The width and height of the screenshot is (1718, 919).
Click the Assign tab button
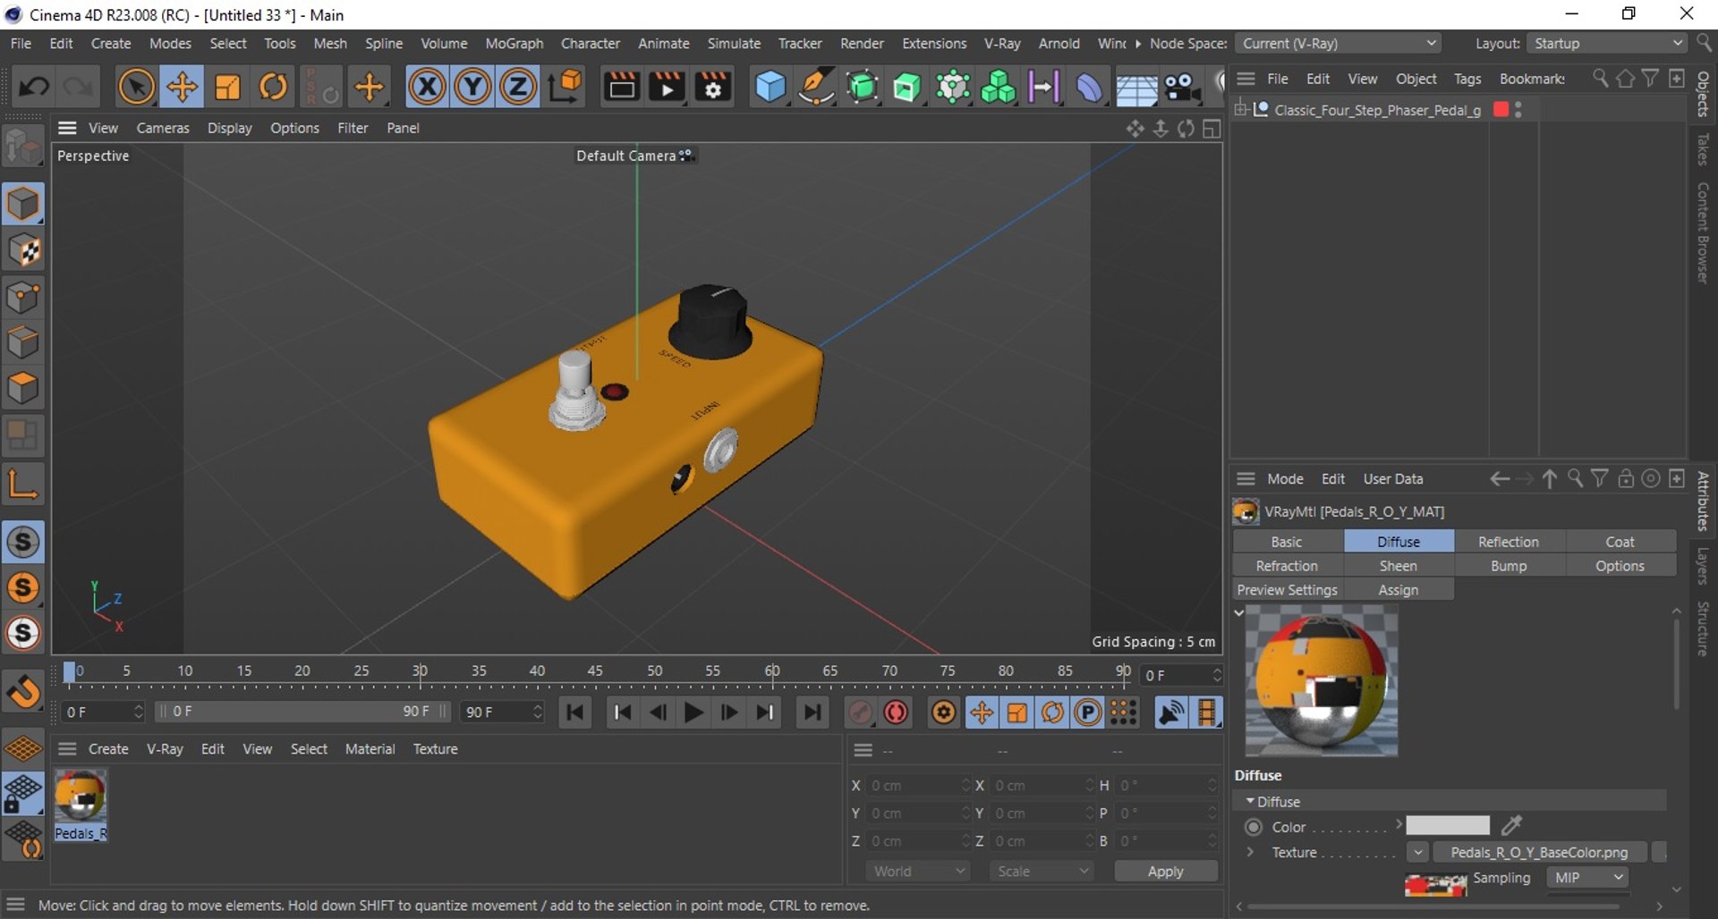[1398, 590]
